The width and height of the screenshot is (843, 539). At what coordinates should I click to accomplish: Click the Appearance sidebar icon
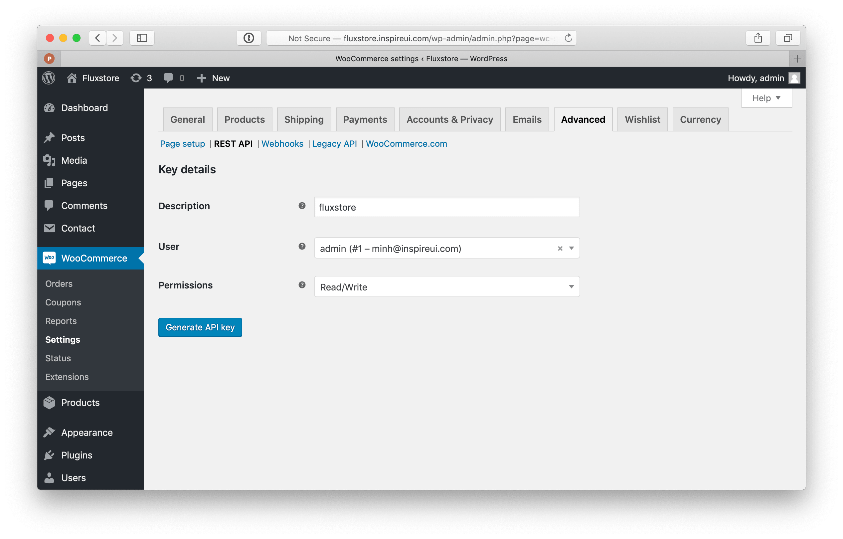point(50,432)
